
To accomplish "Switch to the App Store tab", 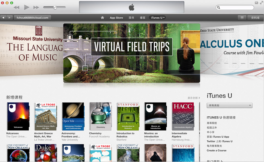I will pos(116,17).
